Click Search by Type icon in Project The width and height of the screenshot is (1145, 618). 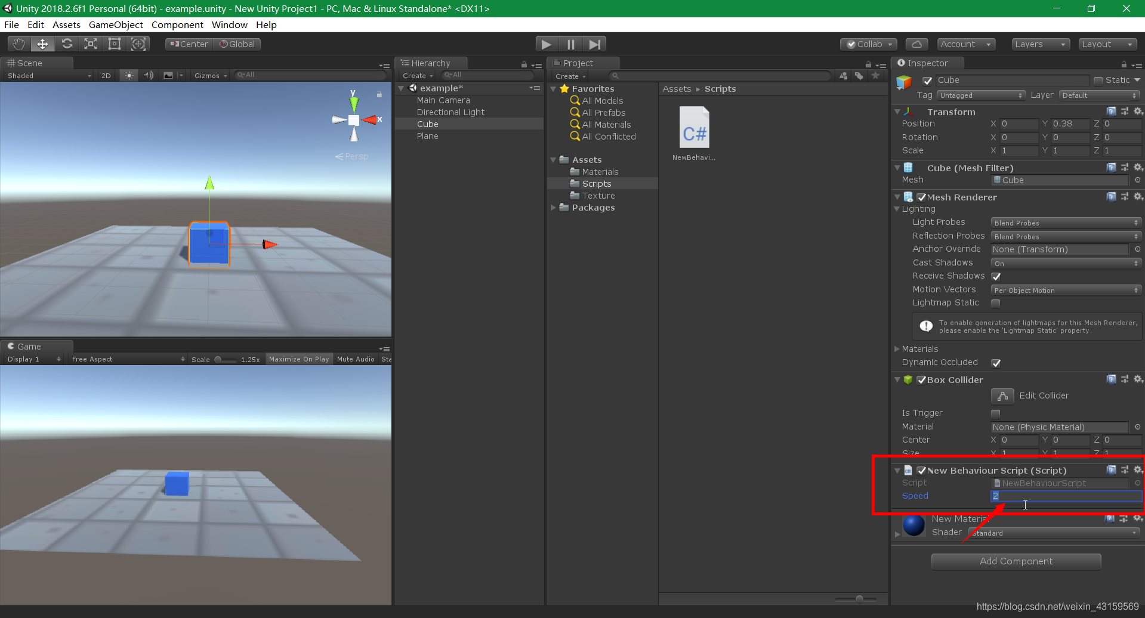(x=844, y=76)
